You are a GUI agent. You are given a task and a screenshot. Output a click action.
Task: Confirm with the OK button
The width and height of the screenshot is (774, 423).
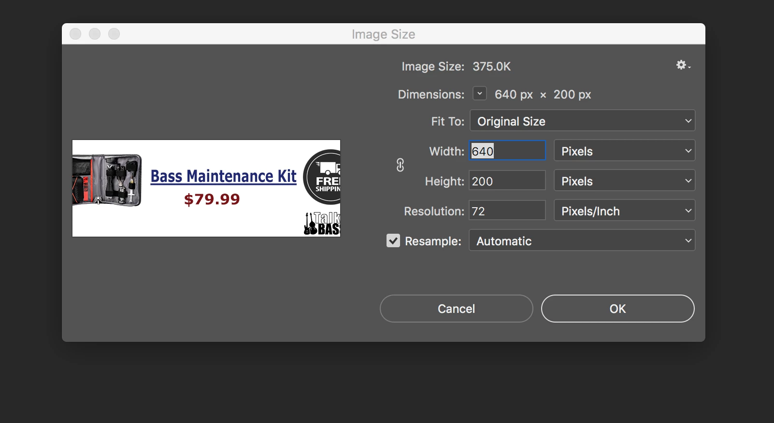coord(617,309)
